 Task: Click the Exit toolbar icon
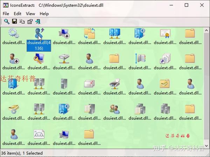(x=38, y=21)
